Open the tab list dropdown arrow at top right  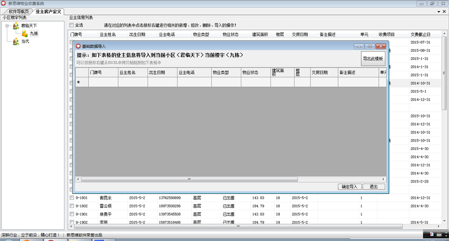click(x=439, y=12)
